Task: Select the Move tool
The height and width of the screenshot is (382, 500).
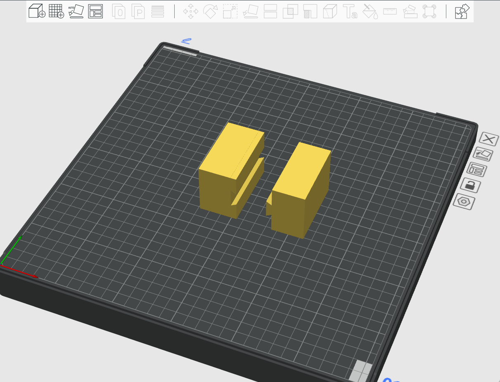Action: click(x=190, y=11)
